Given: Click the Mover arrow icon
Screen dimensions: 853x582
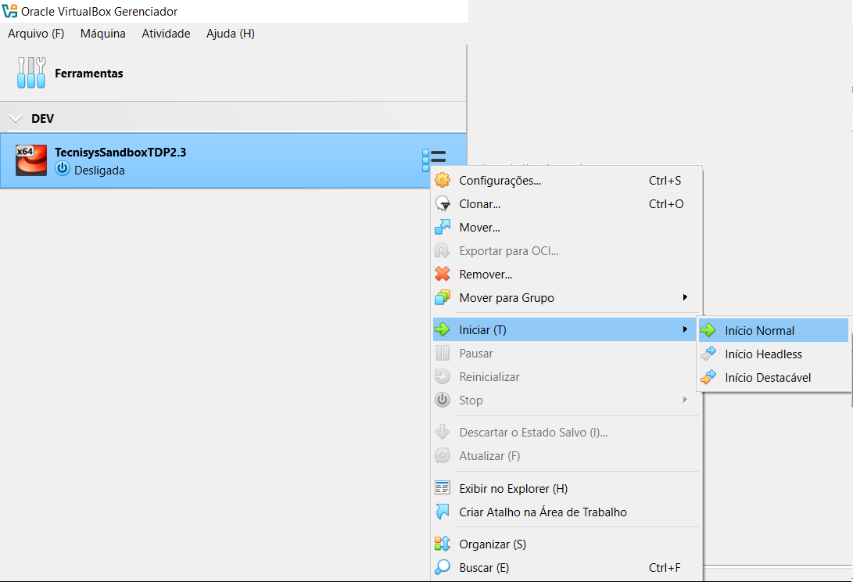Looking at the screenshot, I should click(443, 227).
